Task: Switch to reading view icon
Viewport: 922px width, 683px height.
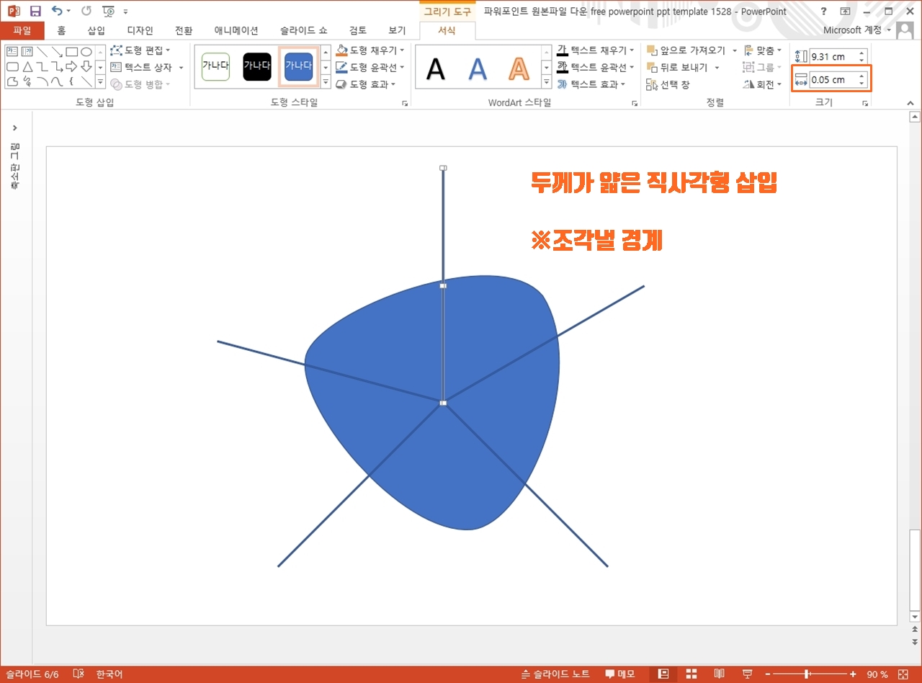Action: pos(719,674)
